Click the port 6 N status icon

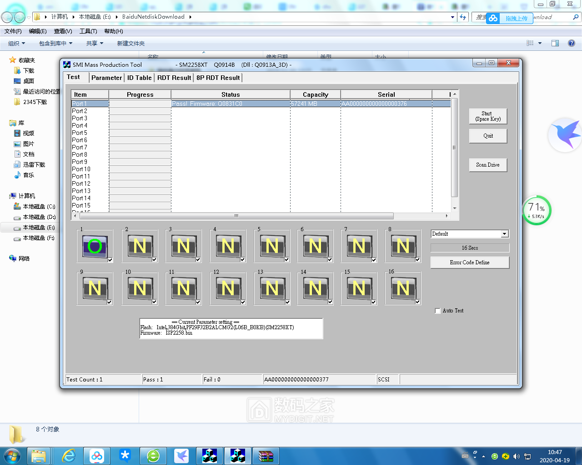click(x=315, y=246)
